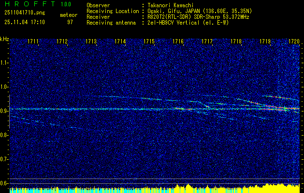Click the gray vertical range bar on frequency axis
Screen dimensions: 304x193
[x=9, y=111]
